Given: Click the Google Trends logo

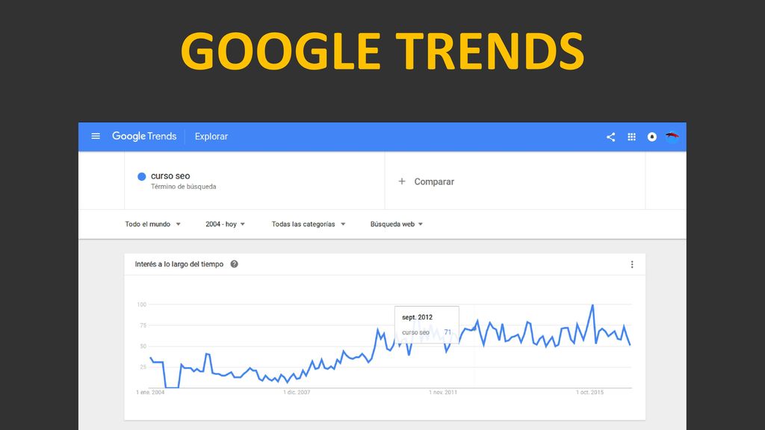Looking at the screenshot, I should point(144,136).
